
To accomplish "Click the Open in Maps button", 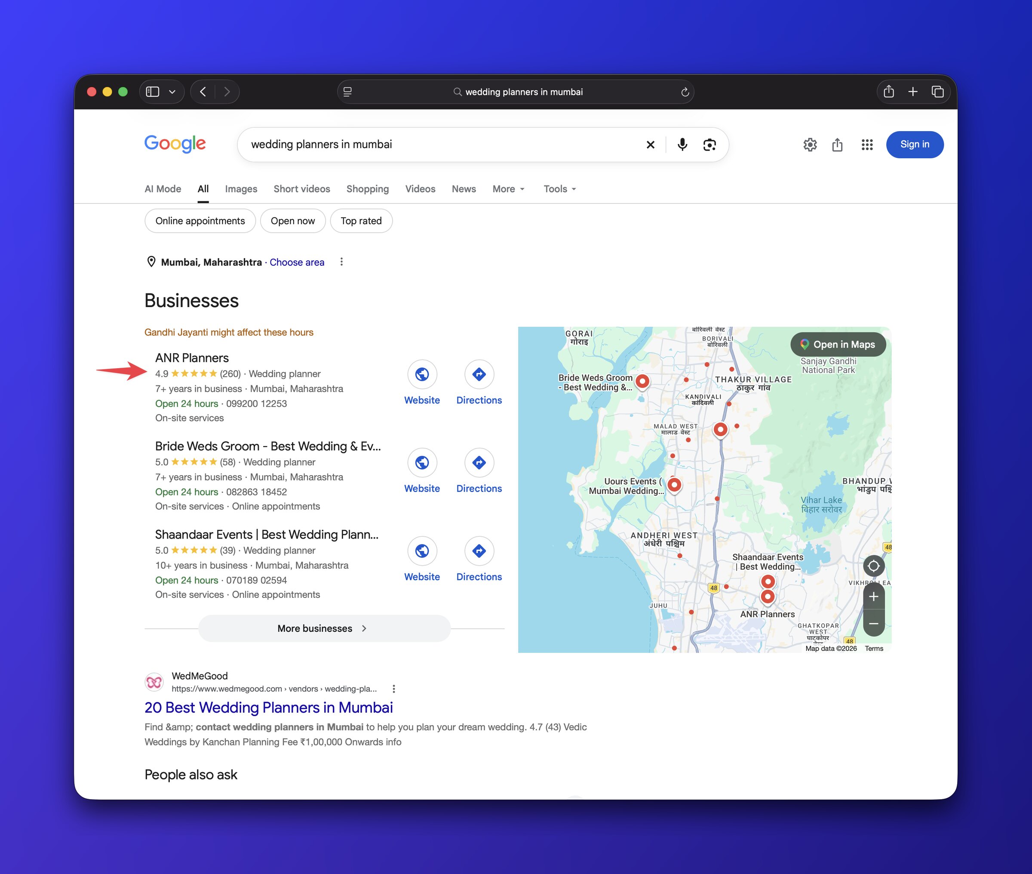I will click(838, 345).
